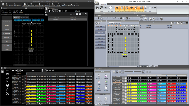Viewport: 189px width, 106px height.
Task: Click Live in the light editor ribbon
Action: tap(106, 9)
